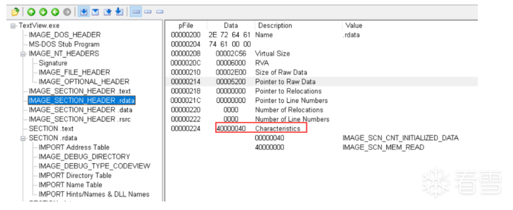The height and width of the screenshot is (210, 513).
Task: Click the third blue arrow view icon
Action: coord(107,12)
